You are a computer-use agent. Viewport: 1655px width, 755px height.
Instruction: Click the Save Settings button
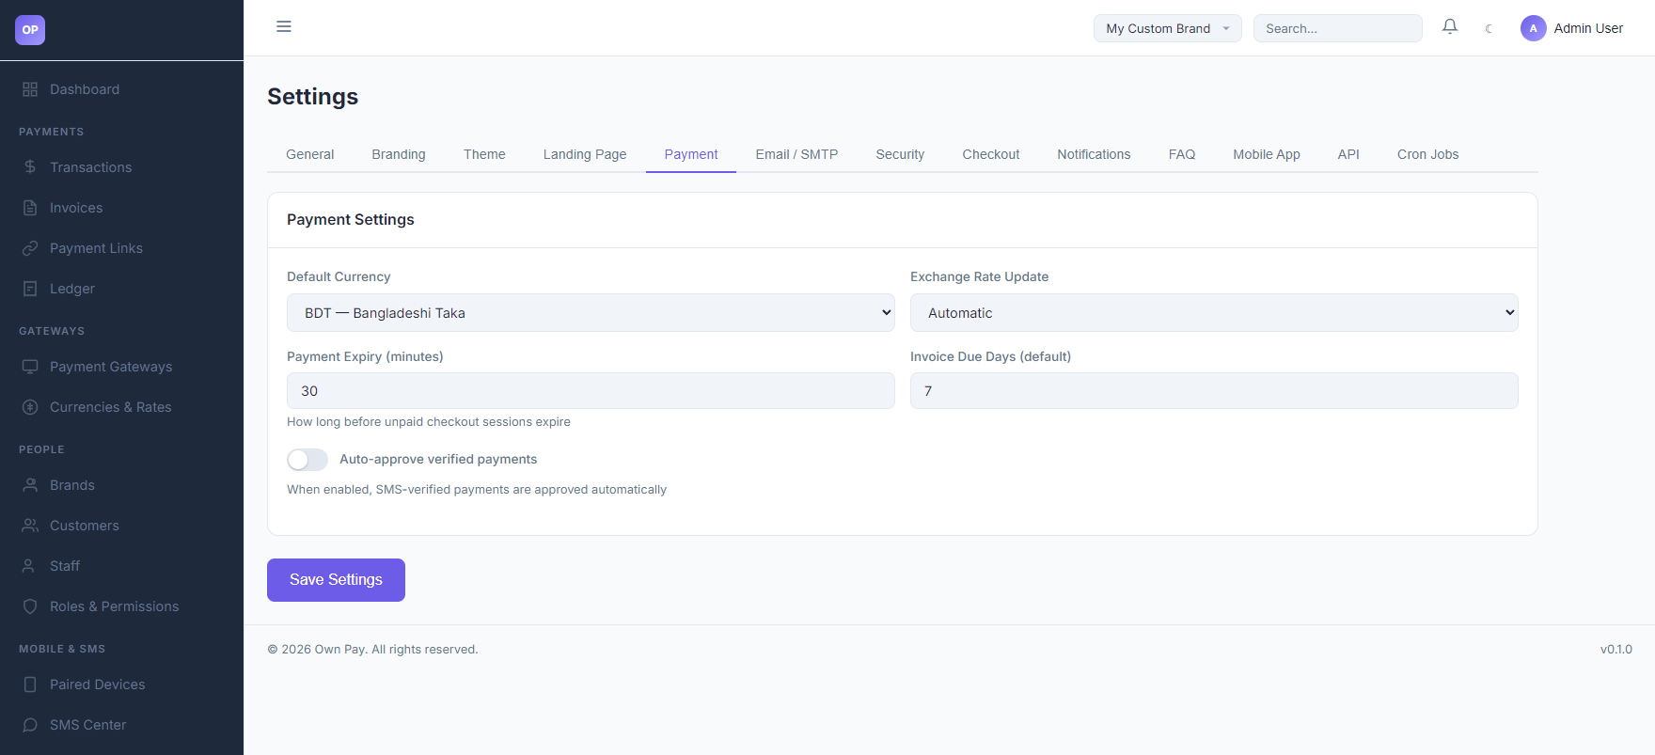336,580
